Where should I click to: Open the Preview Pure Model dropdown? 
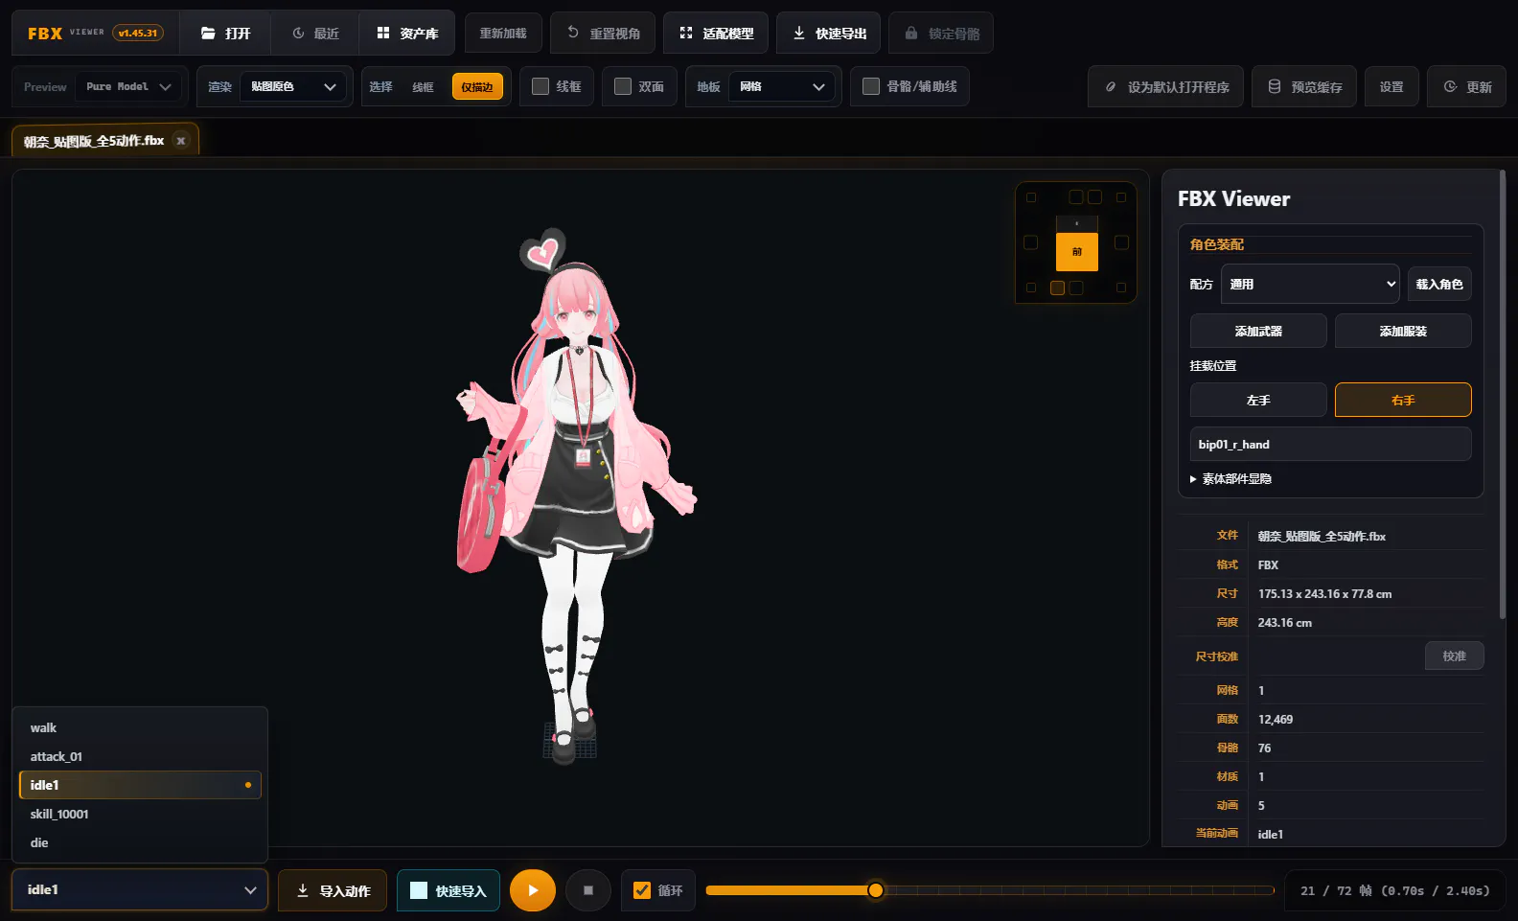(129, 87)
